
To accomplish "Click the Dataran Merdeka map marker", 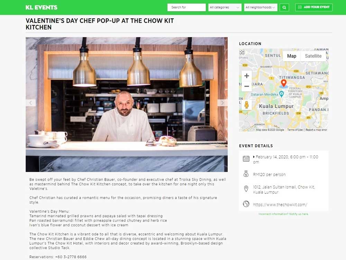I will pyautogui.click(x=281, y=94).
